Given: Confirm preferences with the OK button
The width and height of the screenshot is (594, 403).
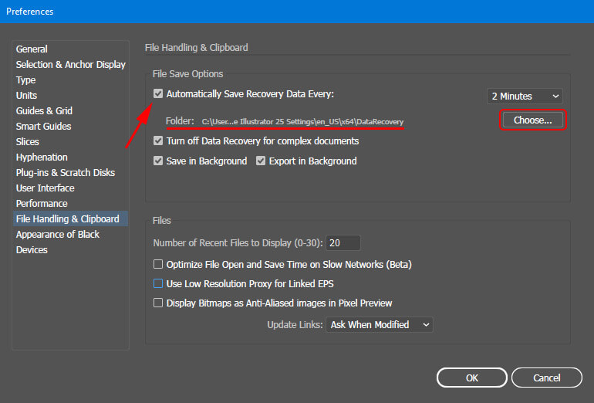Looking at the screenshot, I should [471, 378].
